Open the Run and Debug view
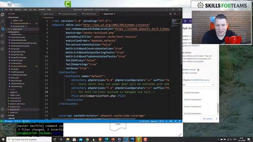This screenshot has width=253, height=142. pos(2,35)
